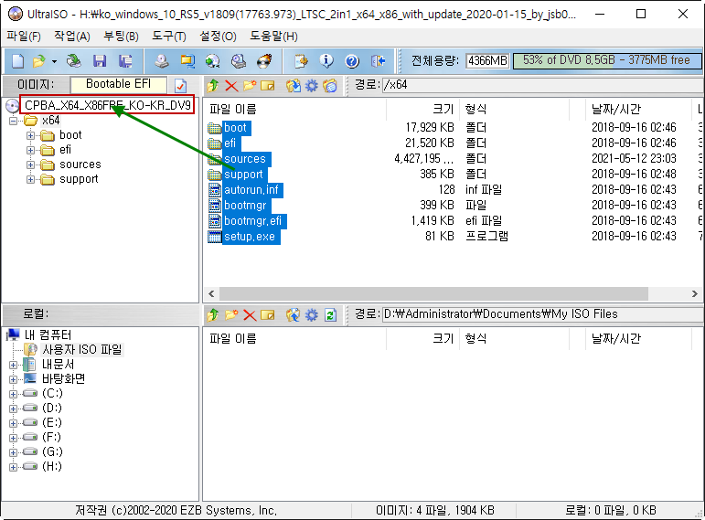Expand the 내문서 node in local tree
The image size is (705, 520).
(13, 365)
